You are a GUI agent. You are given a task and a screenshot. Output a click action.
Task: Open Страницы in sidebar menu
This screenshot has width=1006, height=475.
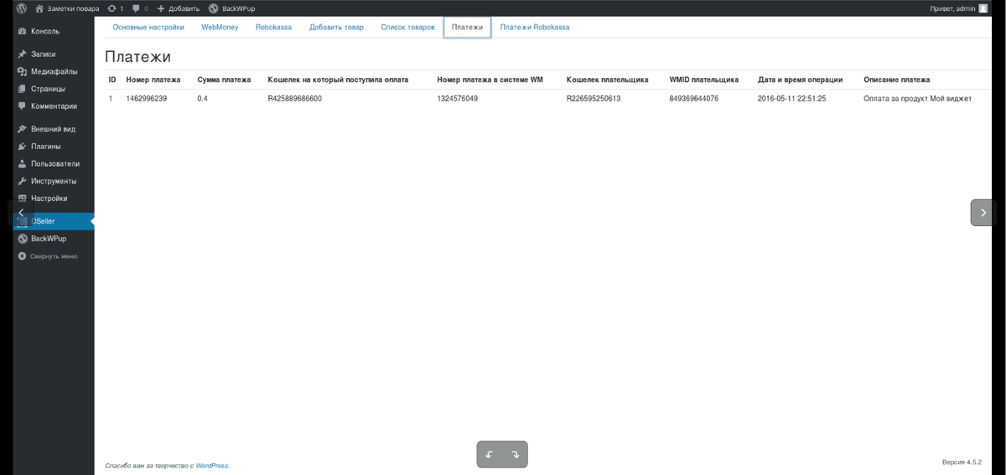click(48, 89)
